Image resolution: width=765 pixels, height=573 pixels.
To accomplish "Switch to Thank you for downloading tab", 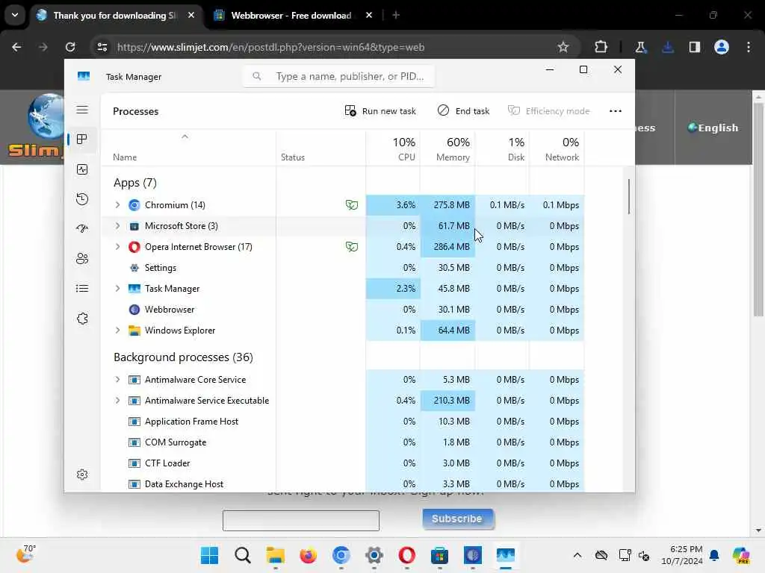I will coord(115,16).
